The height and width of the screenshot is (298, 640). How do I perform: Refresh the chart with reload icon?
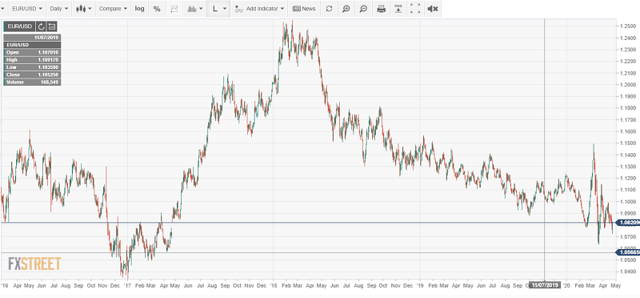[x=329, y=9]
